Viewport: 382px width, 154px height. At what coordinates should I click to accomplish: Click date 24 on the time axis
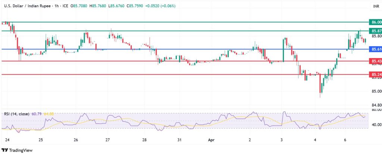pyautogui.click(x=6, y=140)
